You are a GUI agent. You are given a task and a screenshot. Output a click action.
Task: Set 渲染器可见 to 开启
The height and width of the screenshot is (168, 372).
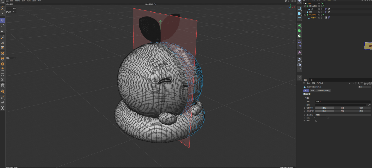(343, 111)
